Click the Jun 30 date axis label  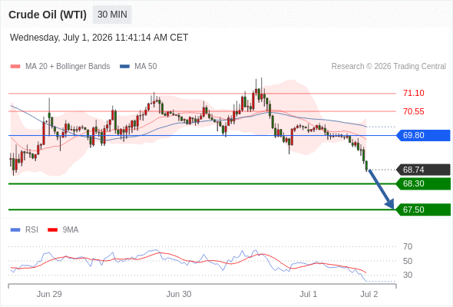179,294
